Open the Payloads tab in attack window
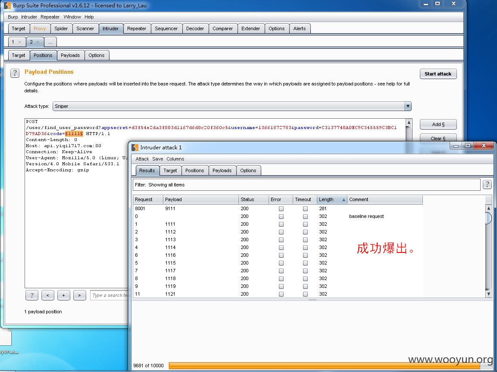This screenshot has height=372, width=497. 222,170
